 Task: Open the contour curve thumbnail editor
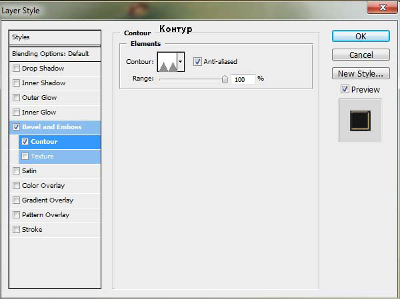click(x=167, y=62)
